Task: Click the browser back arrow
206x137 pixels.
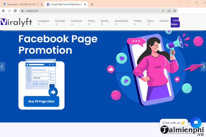Action: point(3,11)
